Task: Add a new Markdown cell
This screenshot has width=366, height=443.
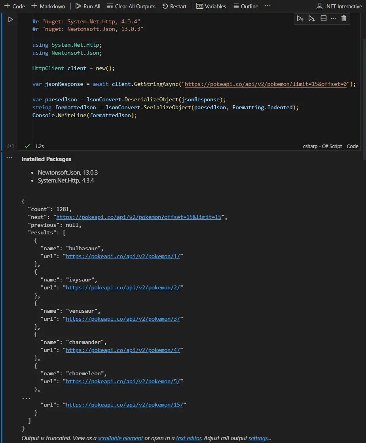Action: point(48,6)
